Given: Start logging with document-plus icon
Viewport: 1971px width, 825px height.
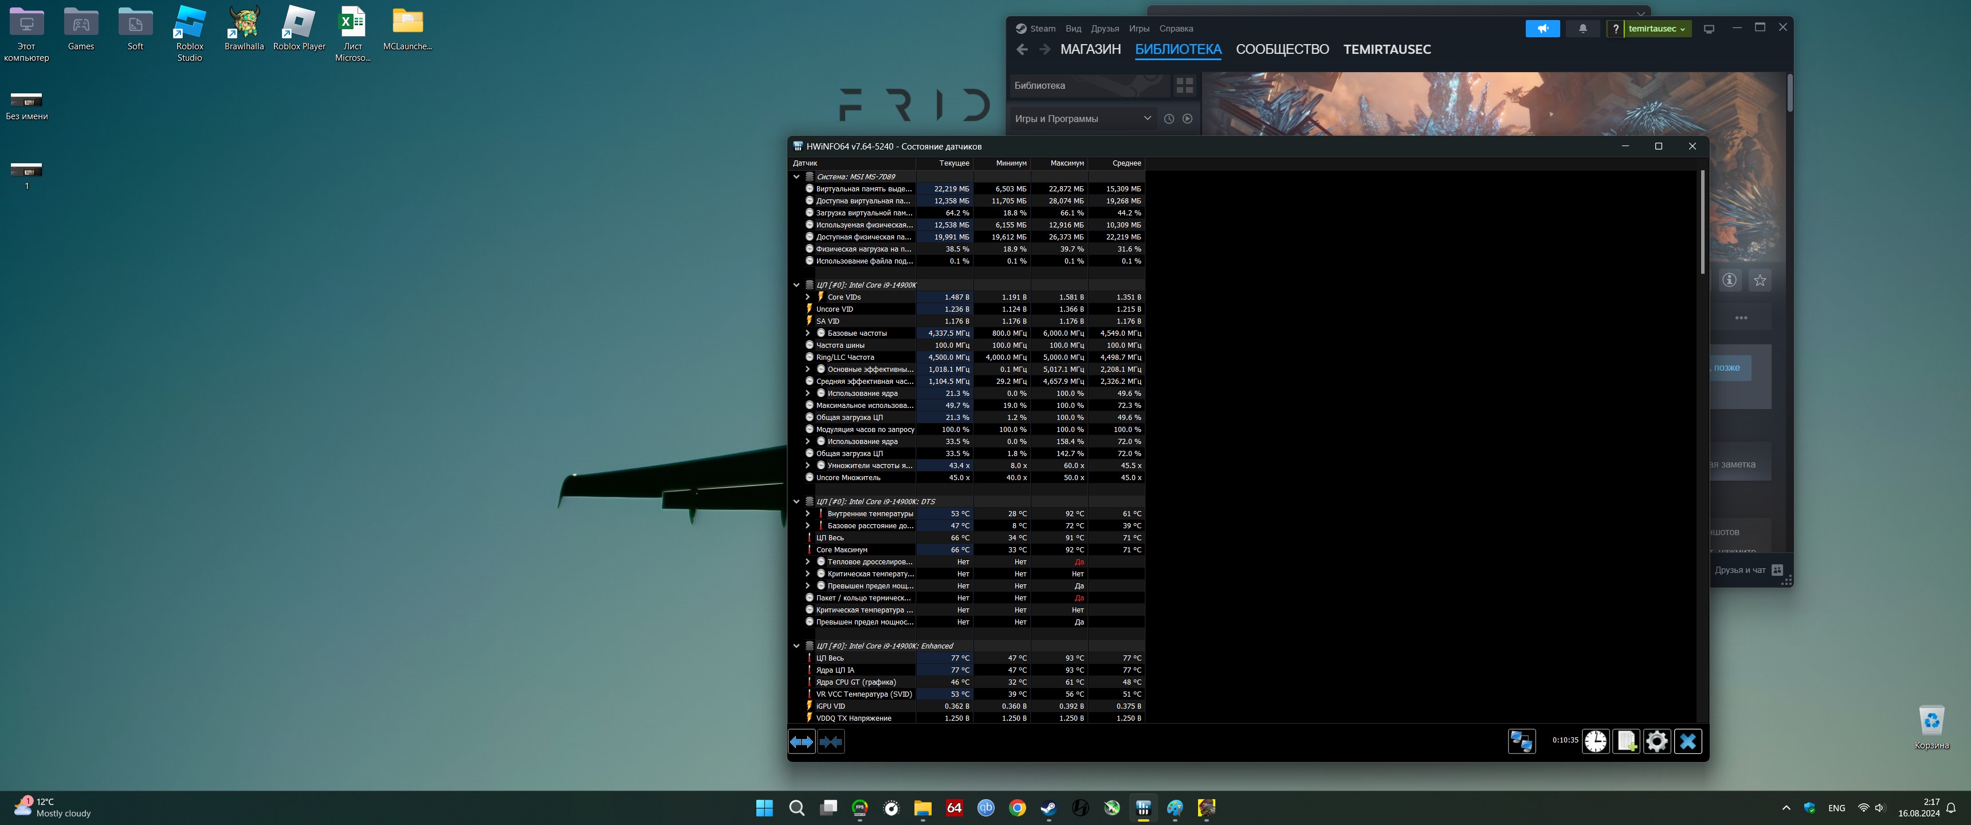Looking at the screenshot, I should coord(1626,741).
